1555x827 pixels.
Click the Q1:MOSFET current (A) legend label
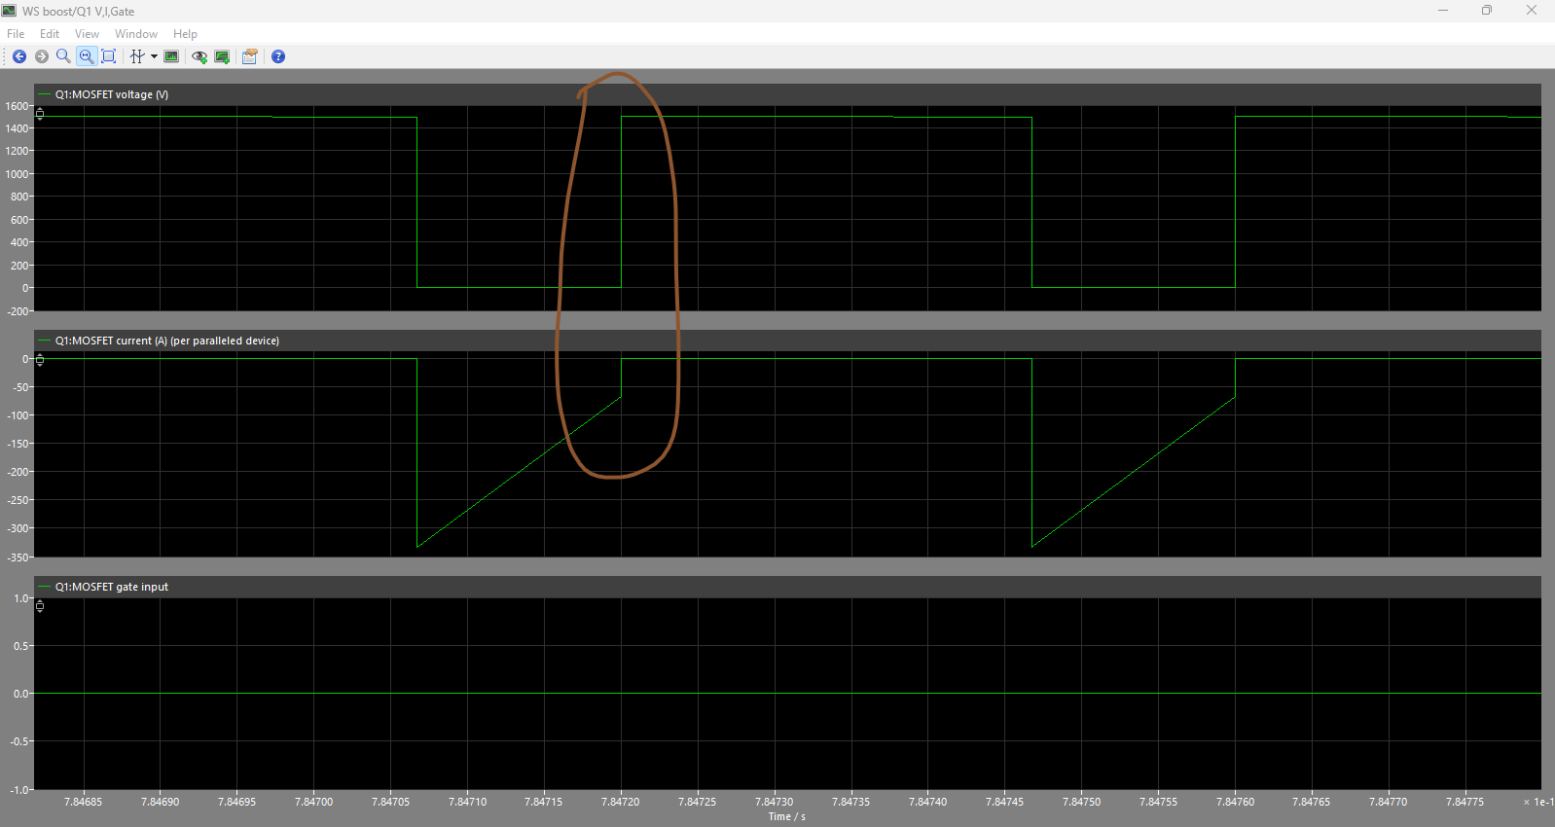[x=167, y=341]
